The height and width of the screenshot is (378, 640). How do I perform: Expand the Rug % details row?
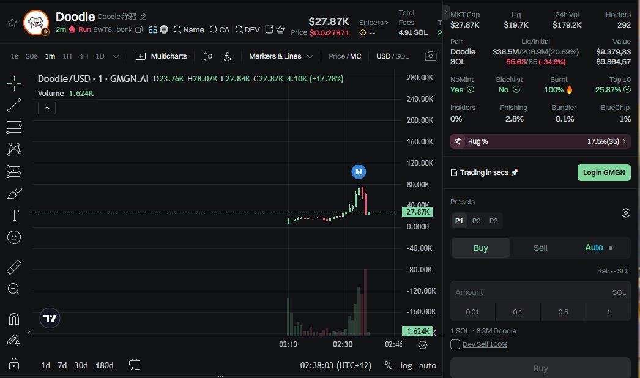tap(540, 141)
